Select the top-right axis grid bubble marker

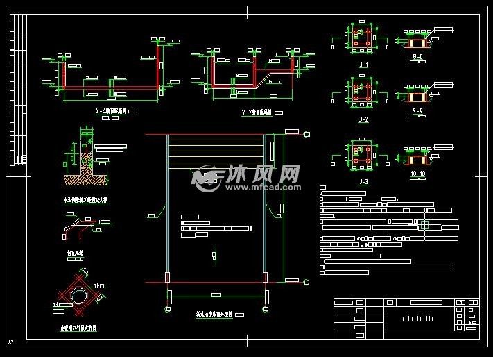click(307, 135)
